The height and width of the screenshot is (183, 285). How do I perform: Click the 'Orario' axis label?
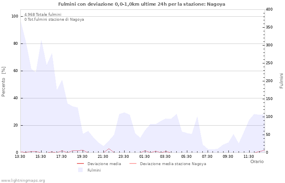(x=257, y=161)
